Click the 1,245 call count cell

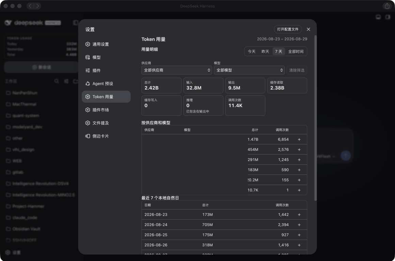[283, 159]
